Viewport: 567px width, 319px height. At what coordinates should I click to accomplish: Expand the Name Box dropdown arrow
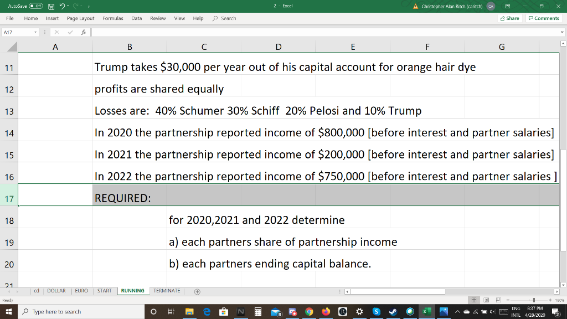coord(35,32)
